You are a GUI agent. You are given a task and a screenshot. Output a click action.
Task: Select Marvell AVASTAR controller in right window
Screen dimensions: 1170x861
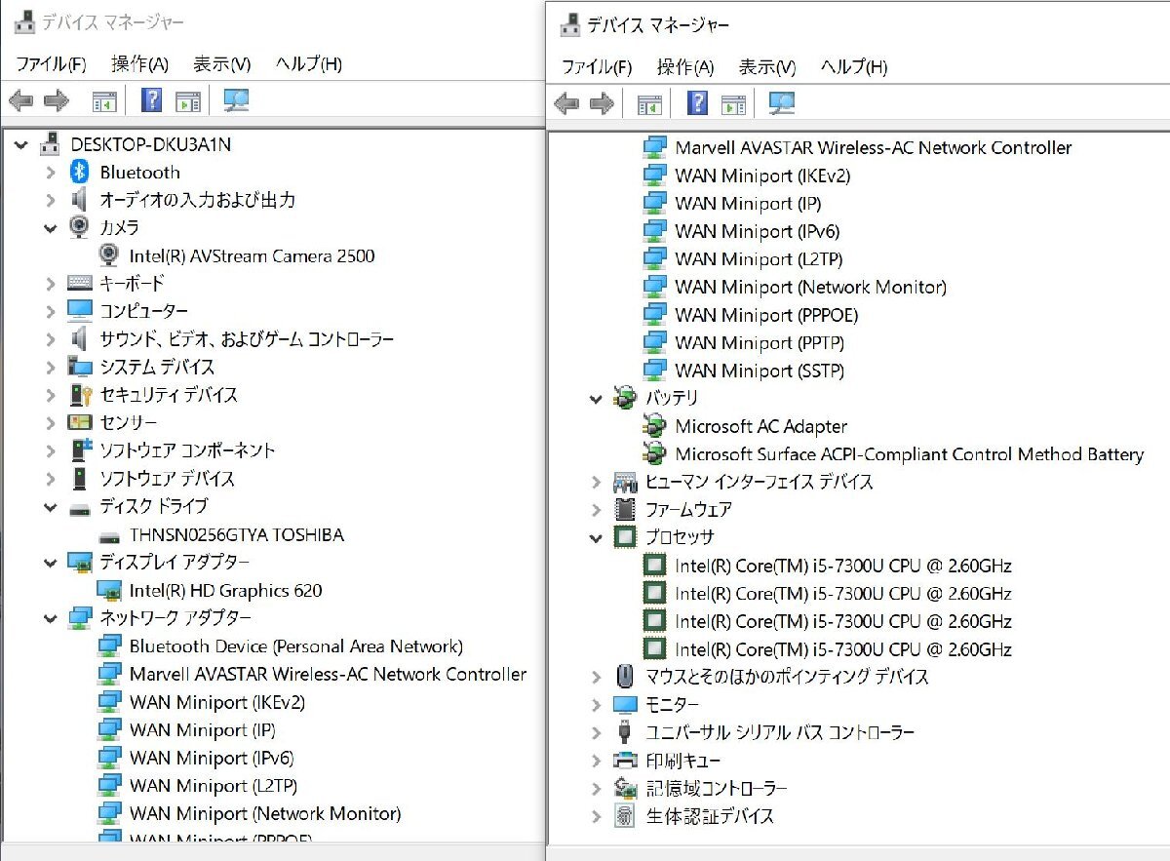(x=873, y=148)
